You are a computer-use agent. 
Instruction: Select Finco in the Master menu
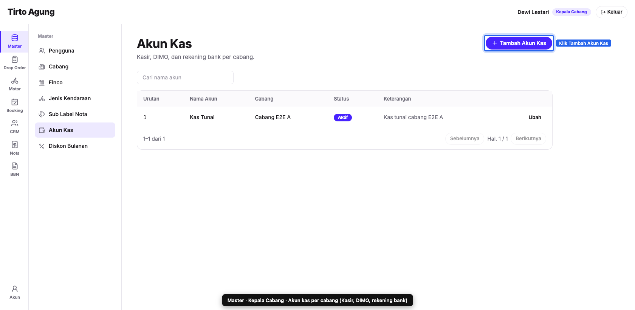(75, 82)
